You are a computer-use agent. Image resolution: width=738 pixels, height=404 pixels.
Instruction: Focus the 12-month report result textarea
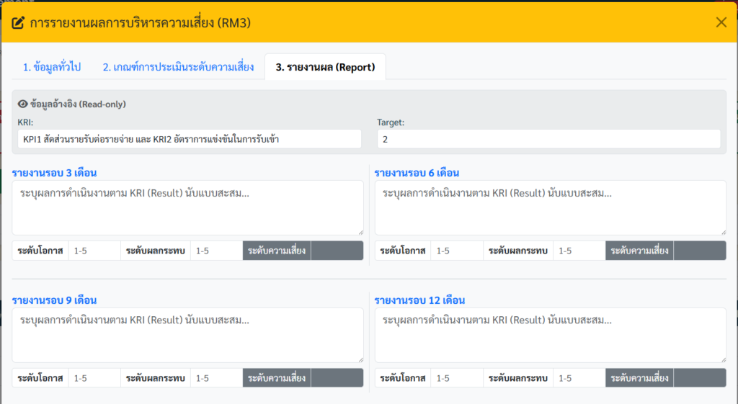coord(550,335)
